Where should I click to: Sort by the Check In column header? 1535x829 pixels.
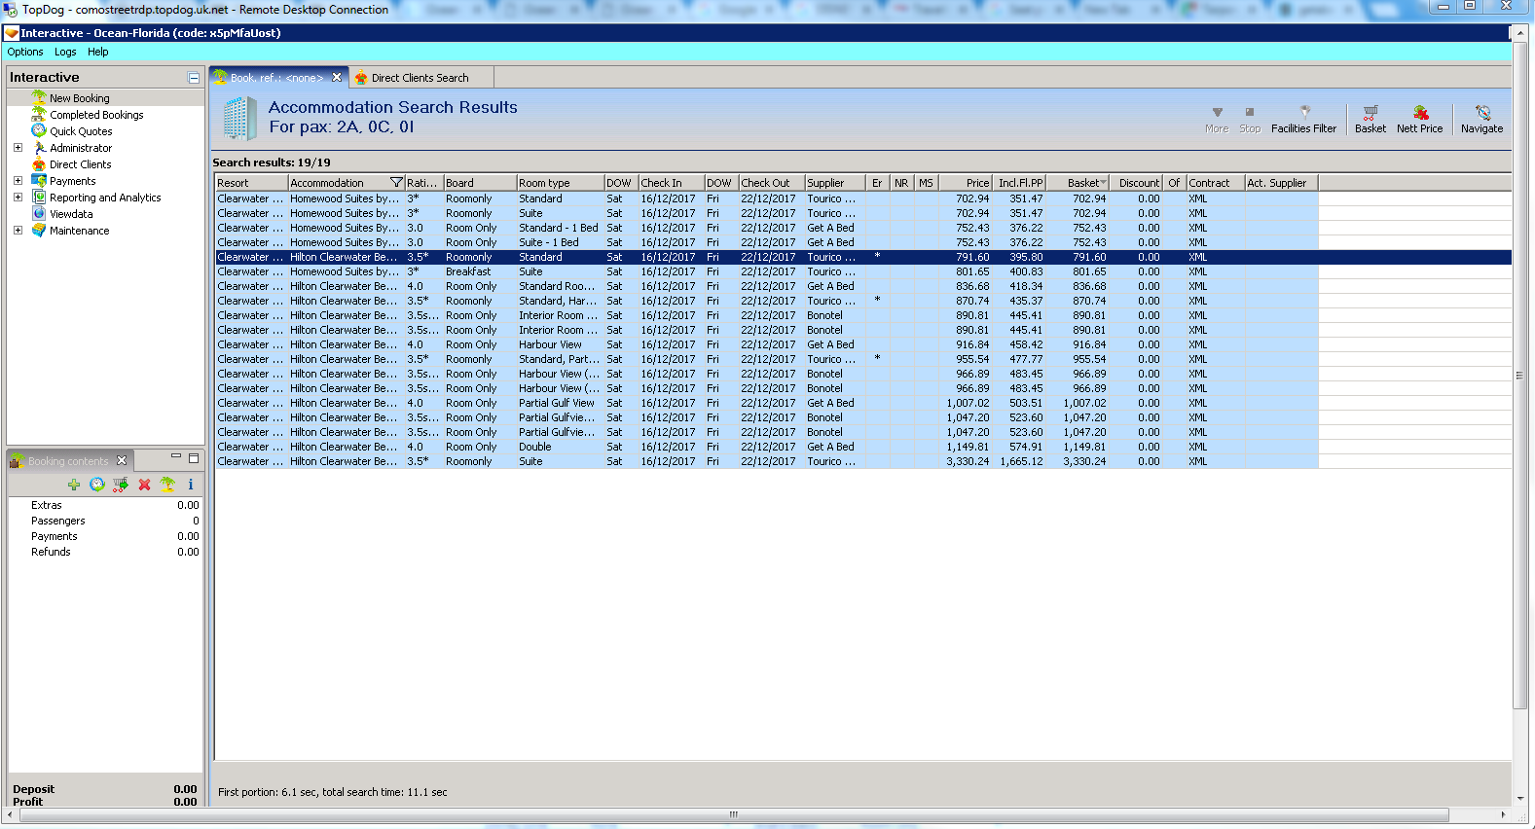[x=671, y=183]
